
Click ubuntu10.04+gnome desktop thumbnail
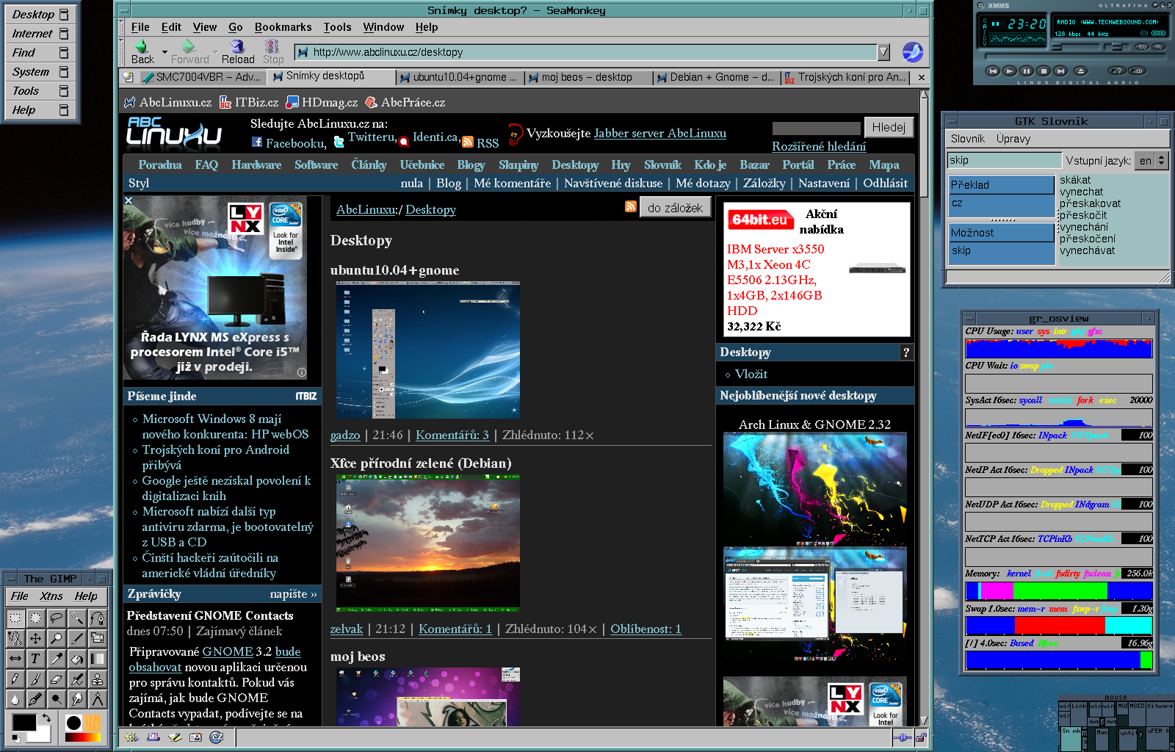[x=428, y=350]
